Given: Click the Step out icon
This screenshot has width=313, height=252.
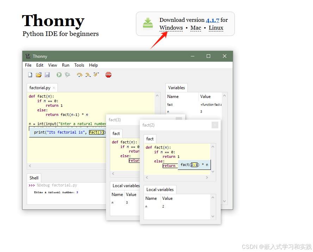Looking at the screenshot, I should click(96, 74).
